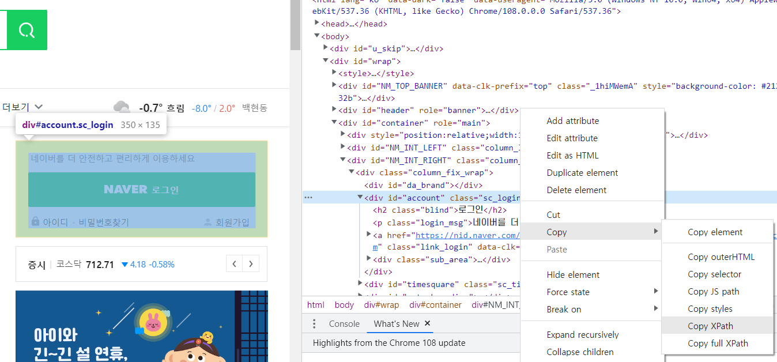The image size is (777, 362).
Task: Close the What's New tab
Action: (428, 323)
